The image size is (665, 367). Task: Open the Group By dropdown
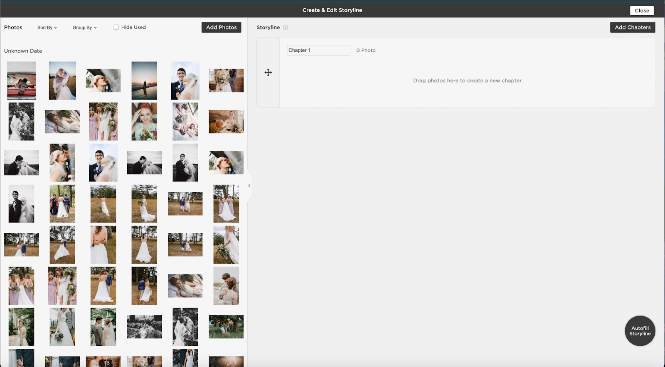point(85,27)
